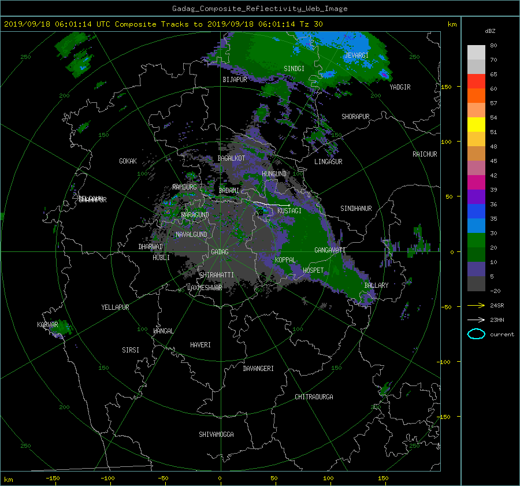Click the SHORAPUR city label
The image size is (520, 486).
(x=355, y=117)
